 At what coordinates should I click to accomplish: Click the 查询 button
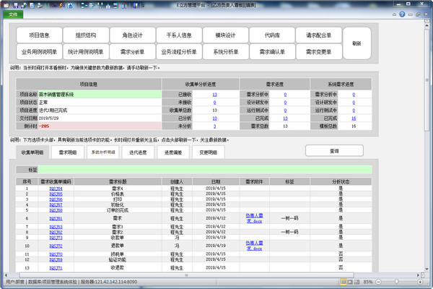pos(333,150)
